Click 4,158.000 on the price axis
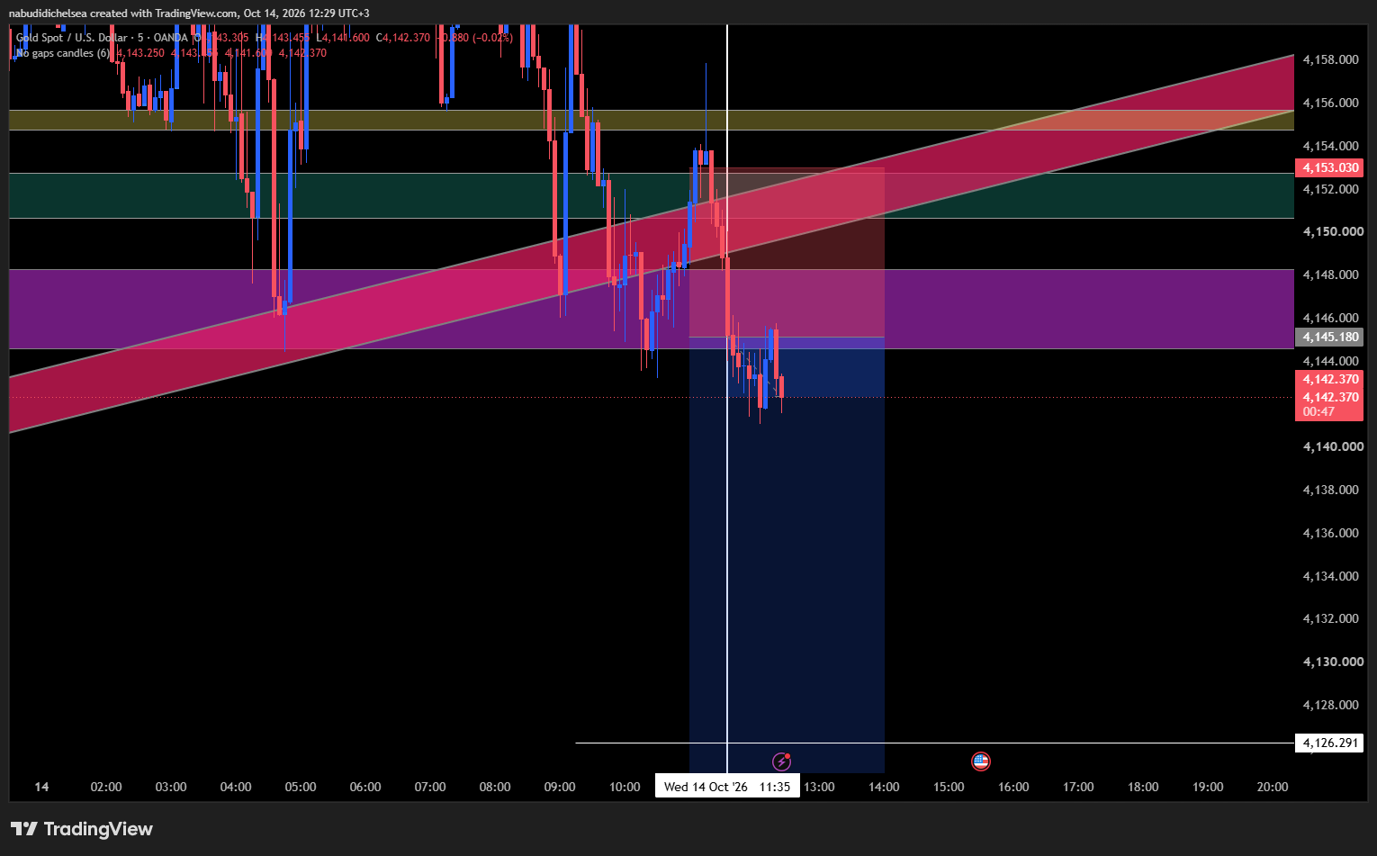Screen dimensions: 1377x856 coord(1330,59)
